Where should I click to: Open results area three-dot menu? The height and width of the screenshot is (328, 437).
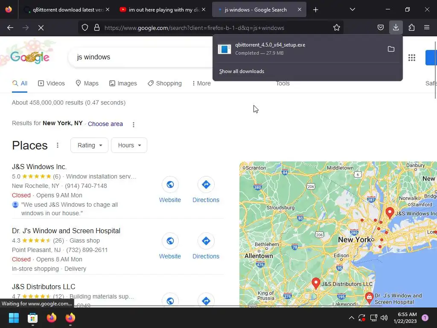pyautogui.click(x=134, y=124)
